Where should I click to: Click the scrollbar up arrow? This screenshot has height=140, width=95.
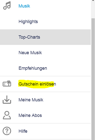coord(93,1)
